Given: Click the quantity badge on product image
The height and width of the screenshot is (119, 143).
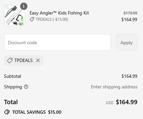Looking at the screenshot, I should pos(24,6).
